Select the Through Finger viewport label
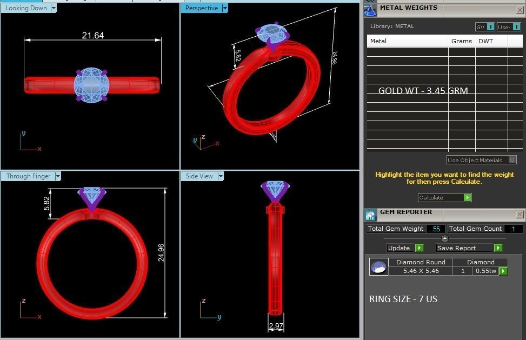Screen dimensions: 526x340 click(x=29, y=176)
